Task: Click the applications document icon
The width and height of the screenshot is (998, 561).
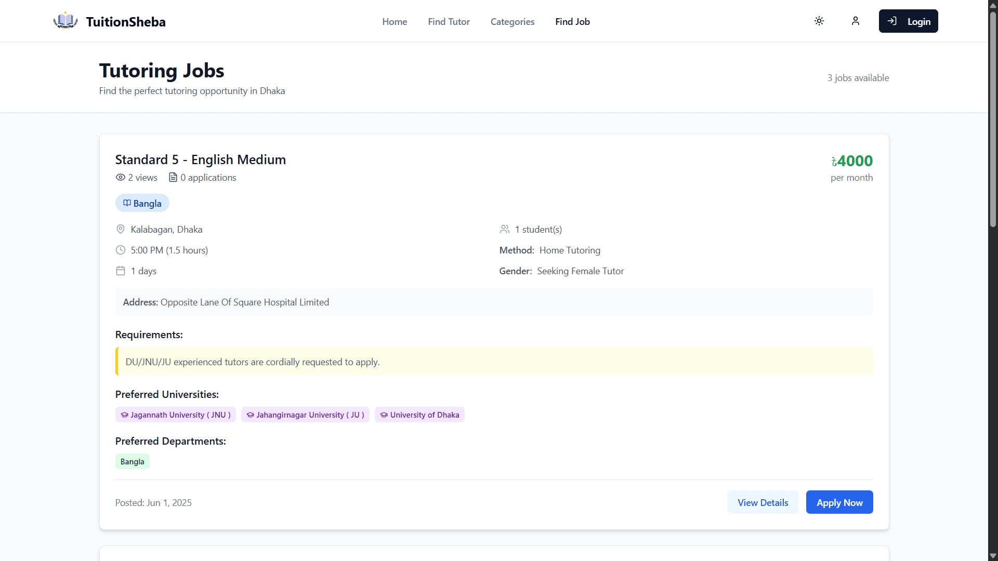Action: coord(173,178)
